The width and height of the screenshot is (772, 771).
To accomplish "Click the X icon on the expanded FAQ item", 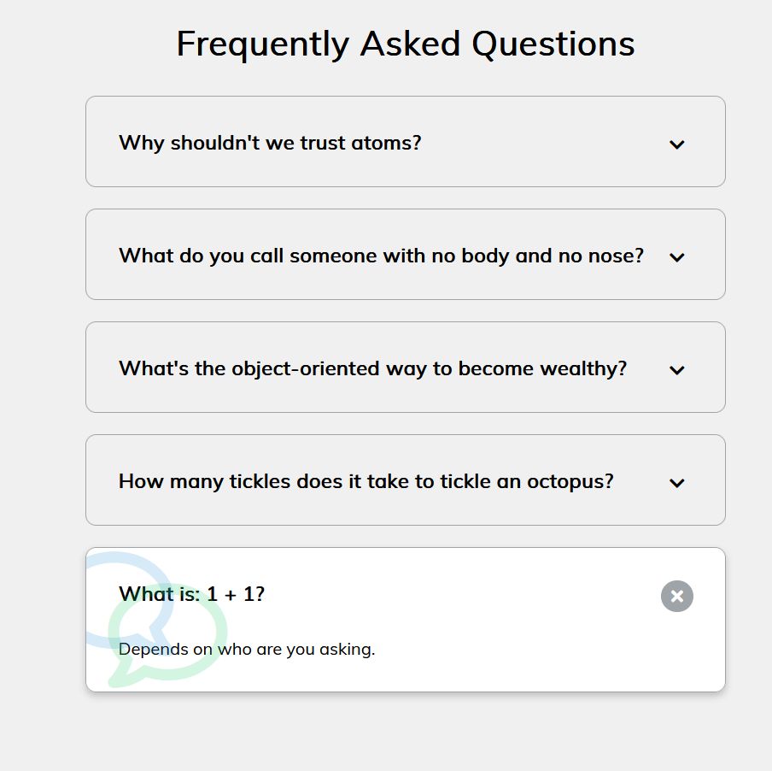I will pos(676,596).
